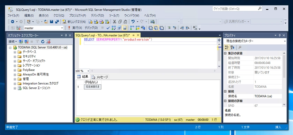Click Uncomment selected lines icon
The height and width of the screenshot is (135, 293).
(175, 28)
